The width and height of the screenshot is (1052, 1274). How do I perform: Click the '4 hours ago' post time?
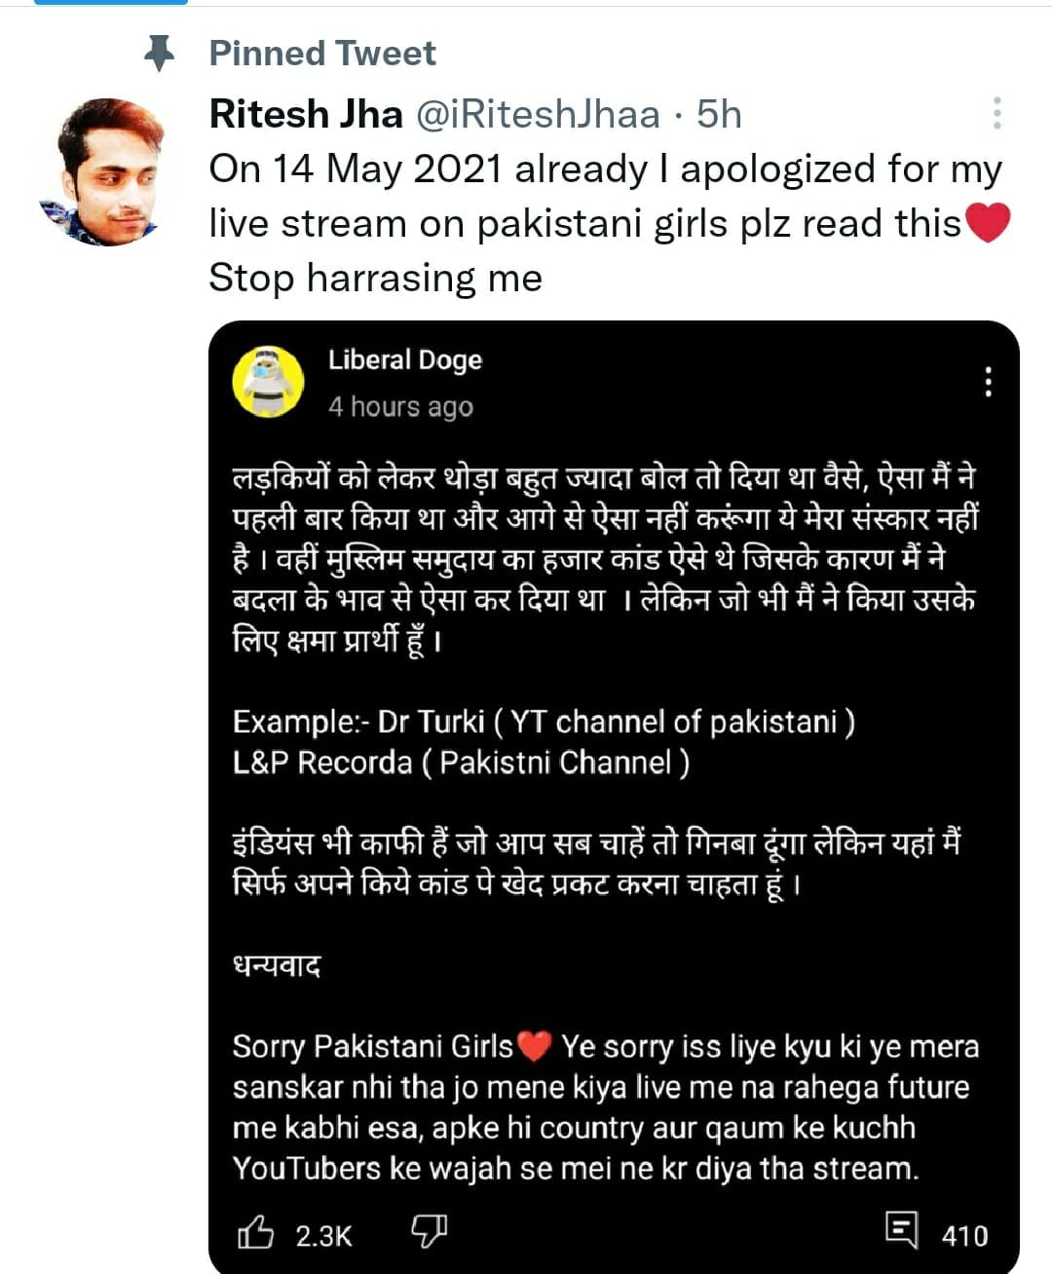400,406
